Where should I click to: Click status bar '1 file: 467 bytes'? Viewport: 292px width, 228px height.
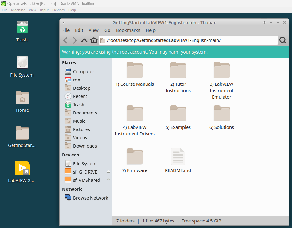point(158,221)
